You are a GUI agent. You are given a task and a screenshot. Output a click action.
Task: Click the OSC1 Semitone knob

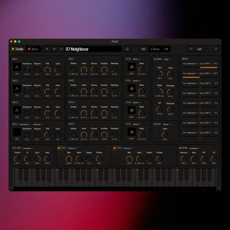click(27, 70)
